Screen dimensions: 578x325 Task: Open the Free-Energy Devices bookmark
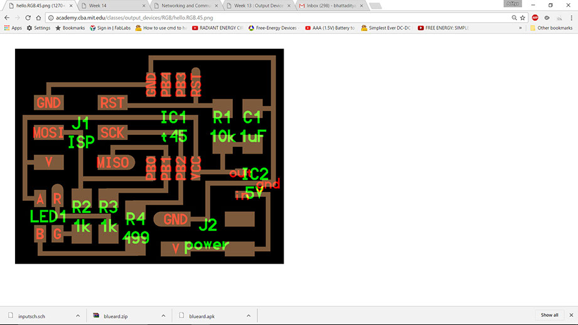(274, 28)
